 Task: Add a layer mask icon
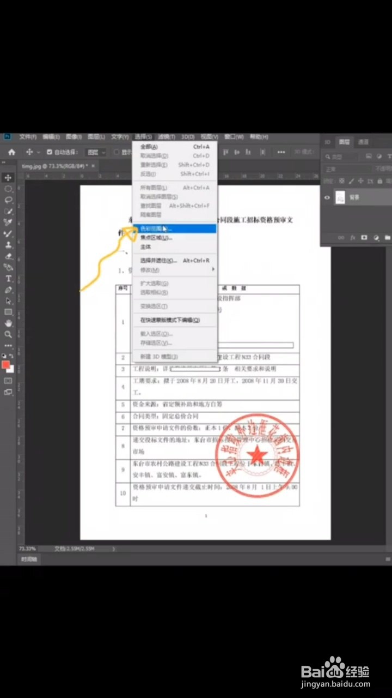click(364, 237)
